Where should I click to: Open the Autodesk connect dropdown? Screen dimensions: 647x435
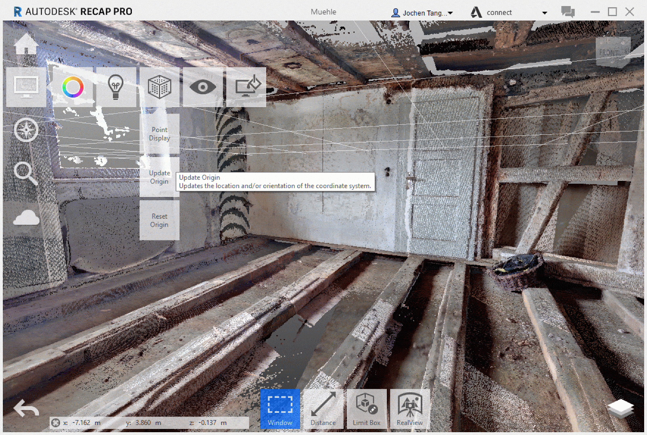coord(545,13)
